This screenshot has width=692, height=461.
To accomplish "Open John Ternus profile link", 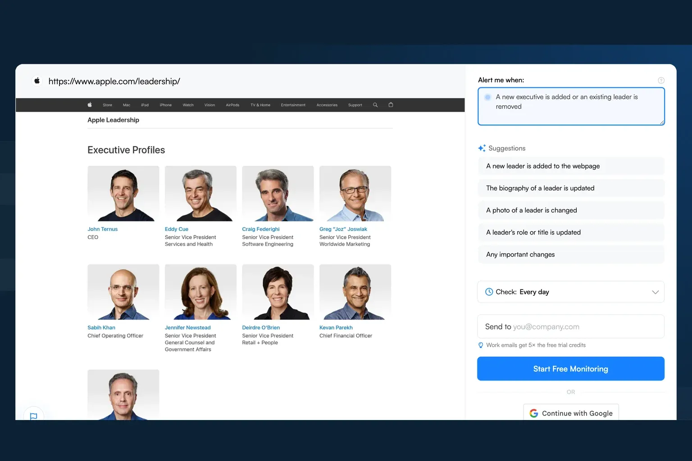I will tap(102, 229).
